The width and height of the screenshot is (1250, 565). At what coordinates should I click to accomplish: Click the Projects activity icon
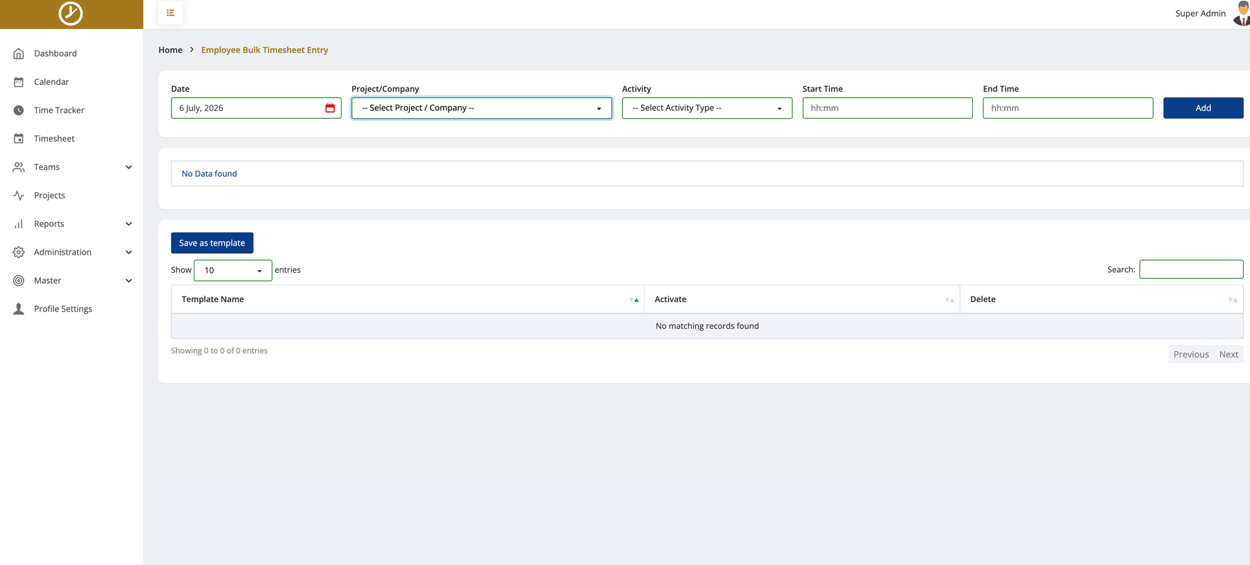pyautogui.click(x=19, y=196)
